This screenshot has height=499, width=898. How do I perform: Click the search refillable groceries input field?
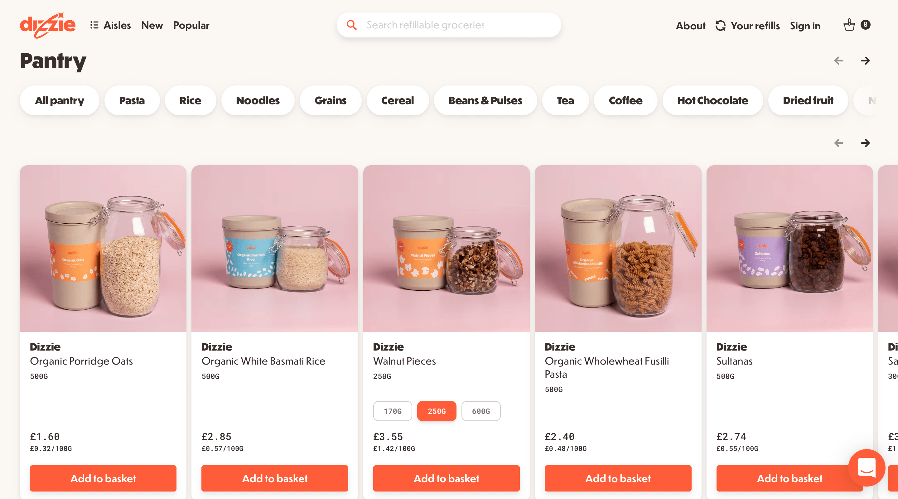point(449,25)
